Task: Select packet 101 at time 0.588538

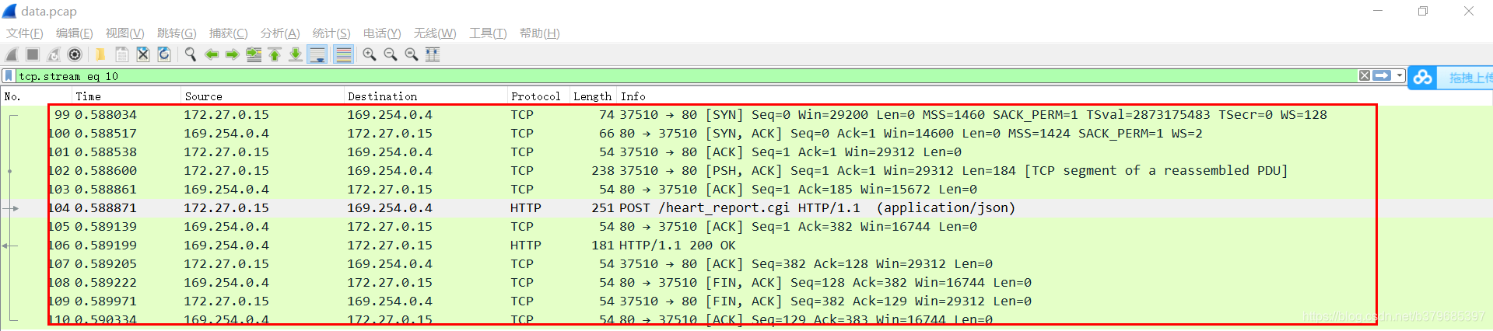Action: click(x=746, y=152)
